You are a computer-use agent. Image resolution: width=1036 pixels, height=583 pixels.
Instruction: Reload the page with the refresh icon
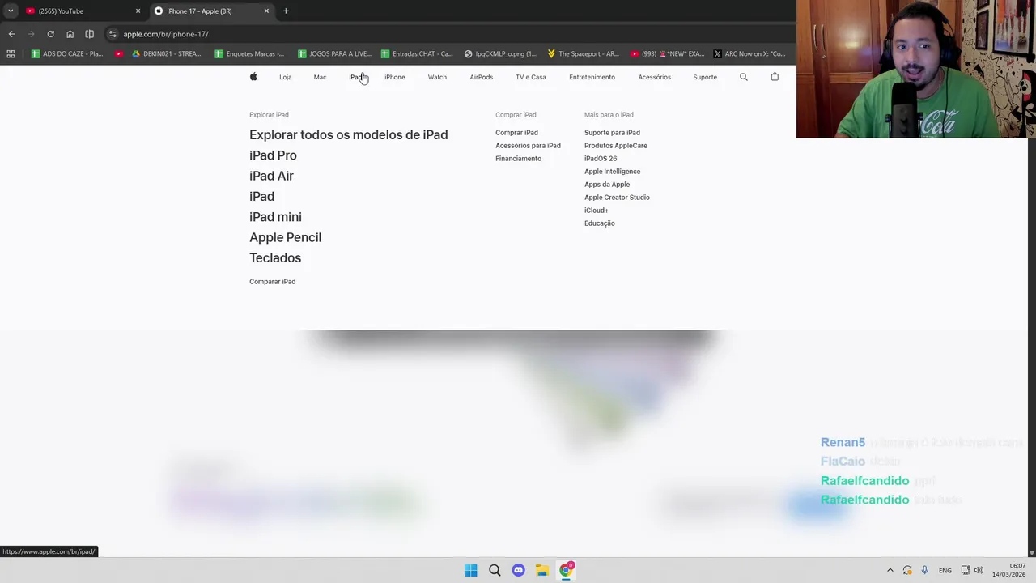coord(50,34)
